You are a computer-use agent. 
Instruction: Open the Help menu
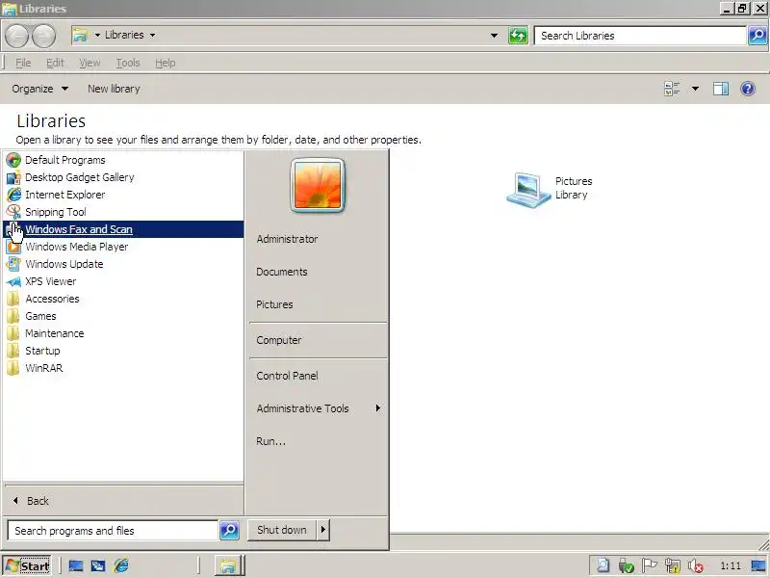[x=165, y=63]
